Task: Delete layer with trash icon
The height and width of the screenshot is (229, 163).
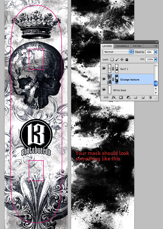Action: [150, 97]
